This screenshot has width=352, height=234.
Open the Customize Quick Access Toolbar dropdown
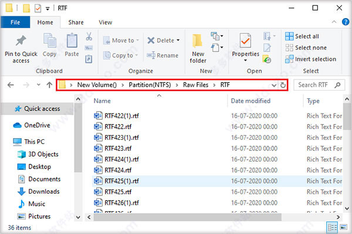tap(48, 9)
